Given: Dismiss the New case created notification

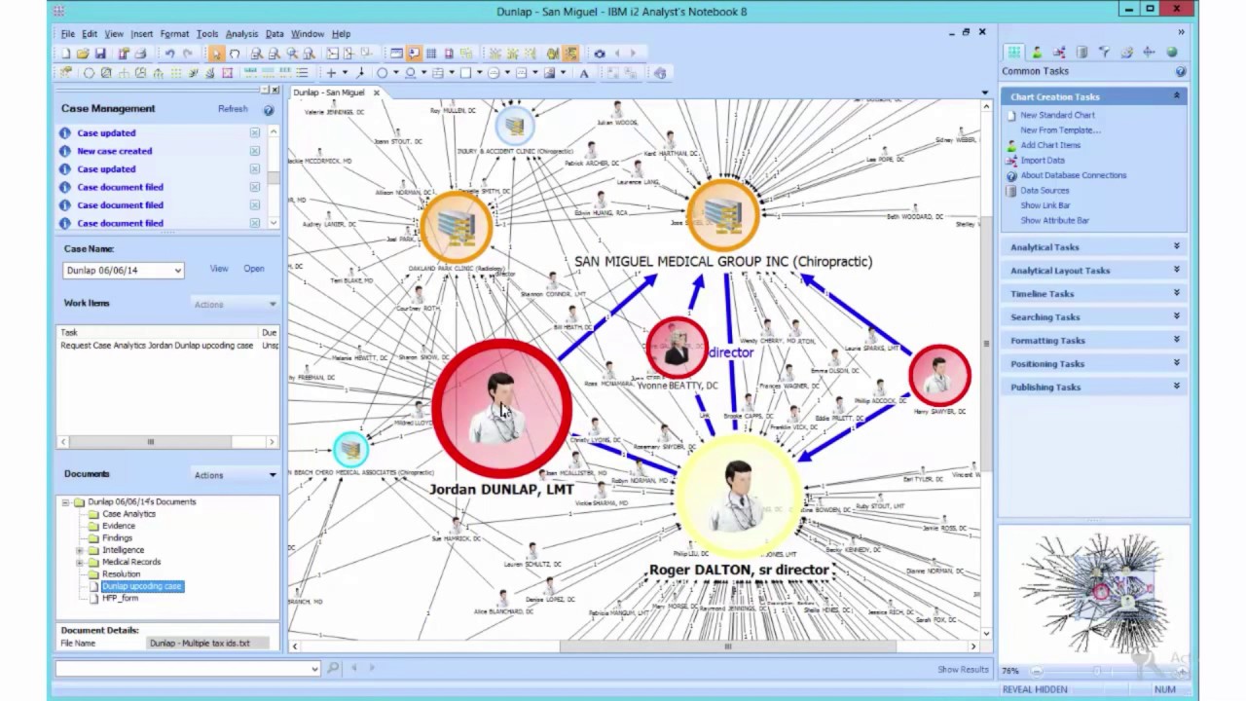Looking at the screenshot, I should (254, 151).
